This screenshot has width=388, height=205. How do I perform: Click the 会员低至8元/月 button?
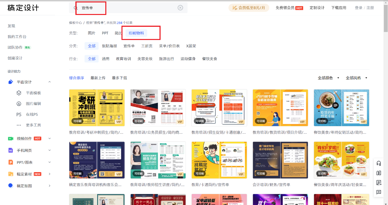[x=249, y=8]
